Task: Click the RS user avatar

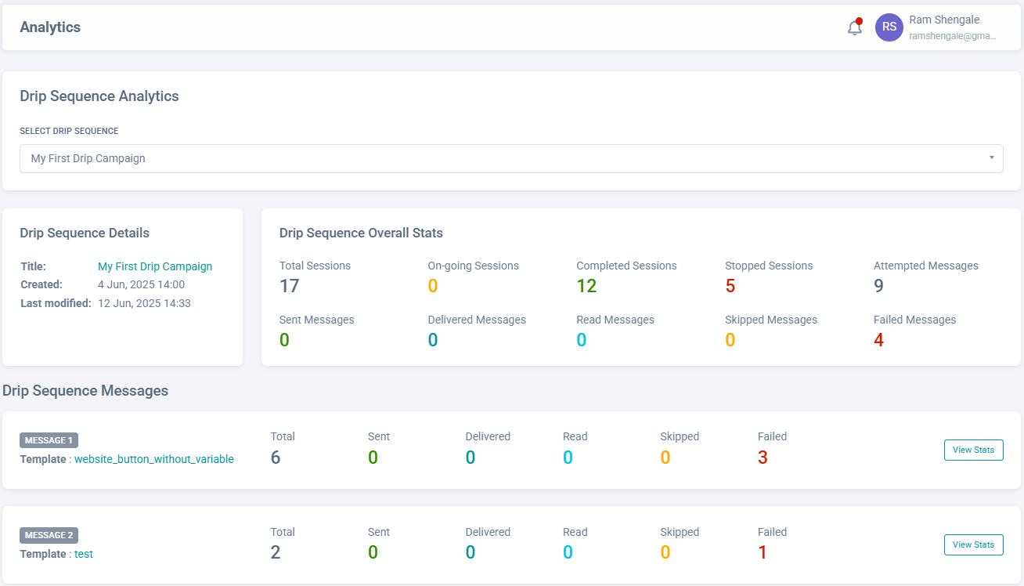Action: click(x=889, y=27)
